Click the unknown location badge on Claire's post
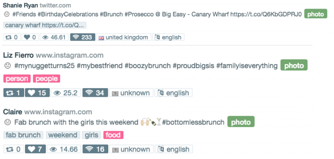Screen dimensions: 334x159 (131, 149)
